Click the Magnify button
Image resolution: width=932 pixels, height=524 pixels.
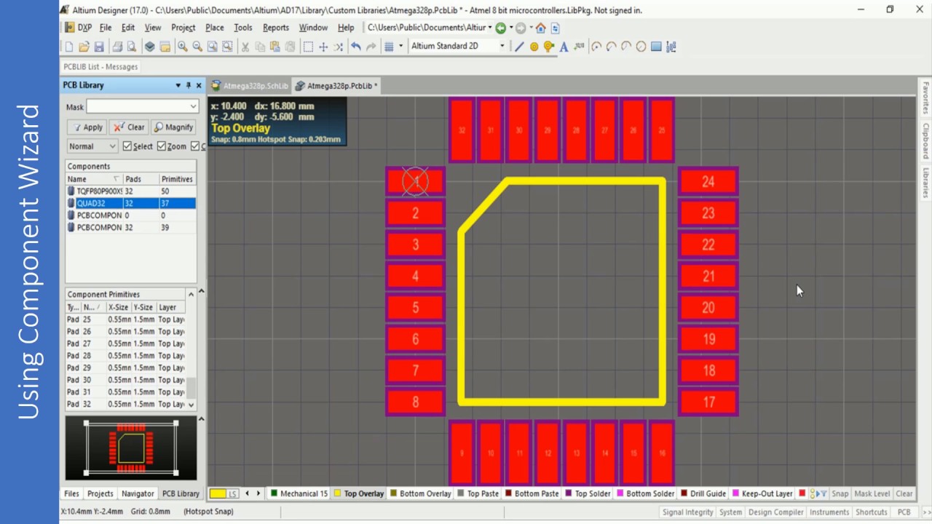click(173, 127)
